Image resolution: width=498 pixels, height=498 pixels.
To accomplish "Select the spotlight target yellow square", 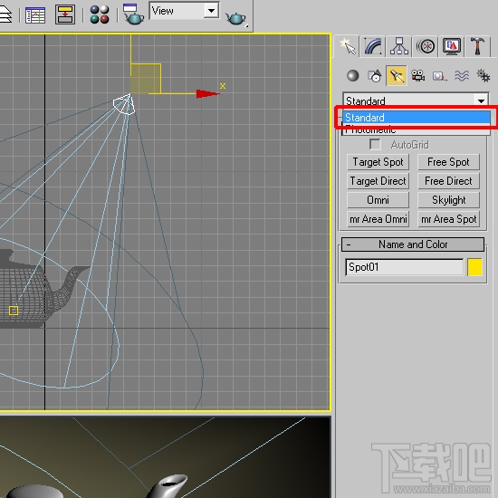I will click(x=14, y=311).
